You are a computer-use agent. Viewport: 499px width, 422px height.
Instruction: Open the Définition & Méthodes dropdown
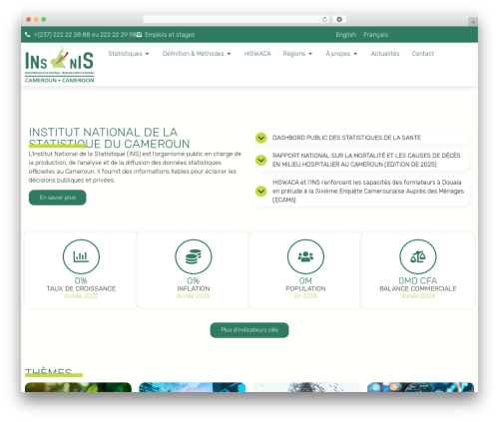[197, 54]
